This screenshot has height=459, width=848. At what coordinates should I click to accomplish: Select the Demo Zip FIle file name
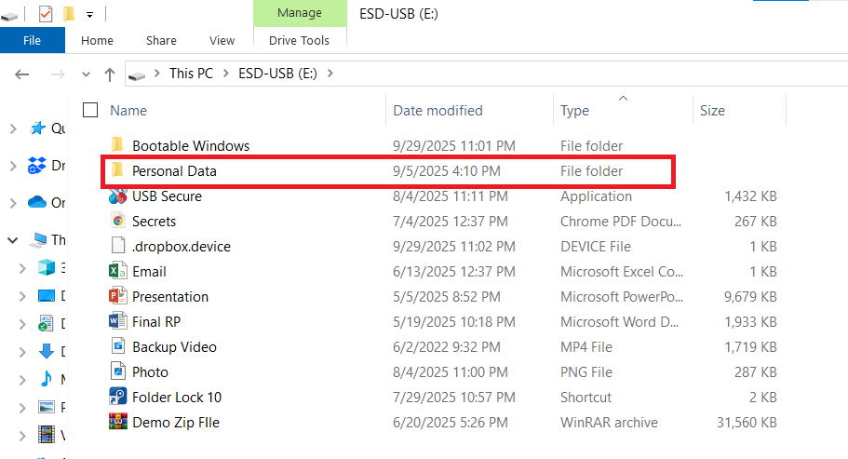[x=176, y=423]
